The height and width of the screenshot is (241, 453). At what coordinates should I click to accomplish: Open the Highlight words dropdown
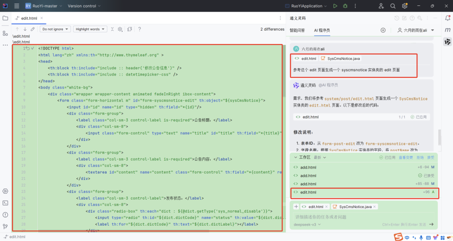(90, 29)
